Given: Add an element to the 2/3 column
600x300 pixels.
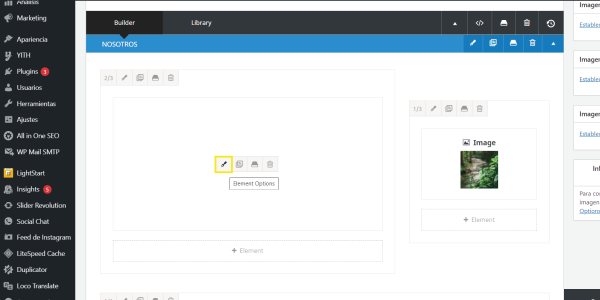Looking at the screenshot, I should tap(247, 250).
